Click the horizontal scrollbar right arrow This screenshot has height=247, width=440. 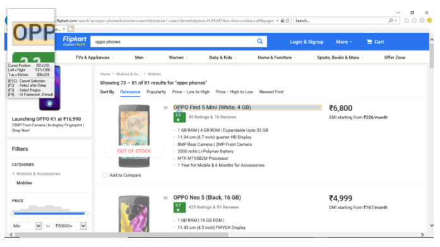coord(422,235)
